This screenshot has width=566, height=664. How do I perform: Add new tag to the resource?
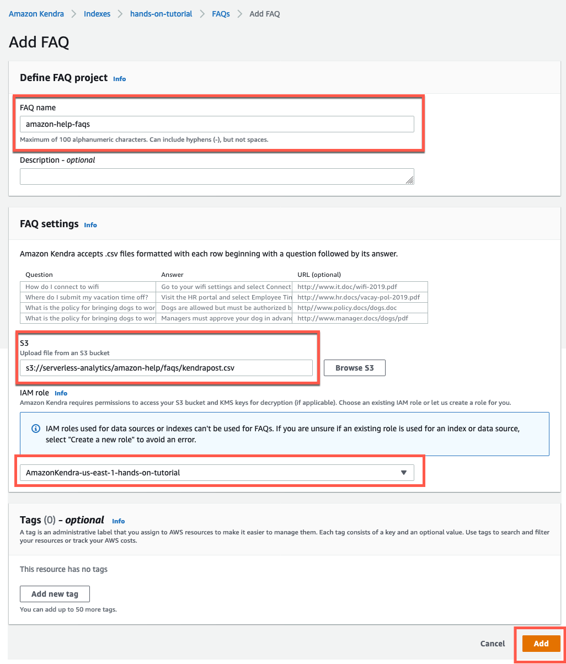point(55,593)
